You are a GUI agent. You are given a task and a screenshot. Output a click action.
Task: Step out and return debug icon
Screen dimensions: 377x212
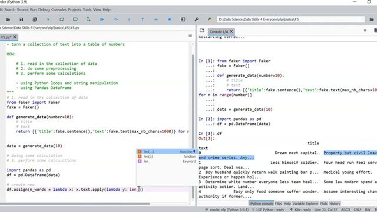143,19
